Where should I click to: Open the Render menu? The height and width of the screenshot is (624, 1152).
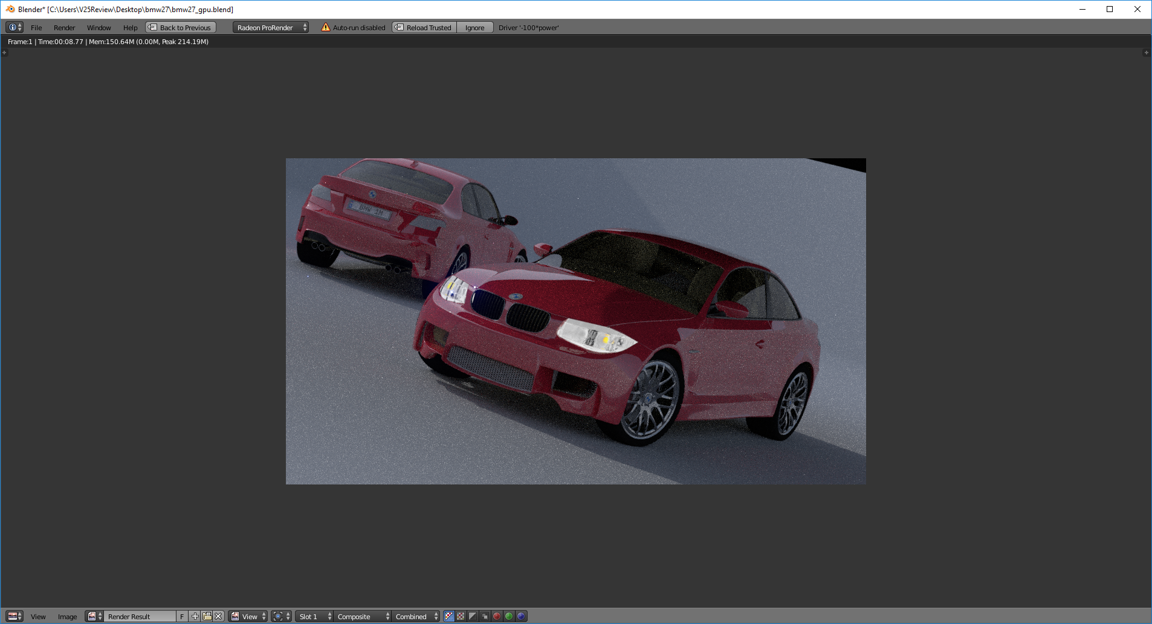pos(64,27)
